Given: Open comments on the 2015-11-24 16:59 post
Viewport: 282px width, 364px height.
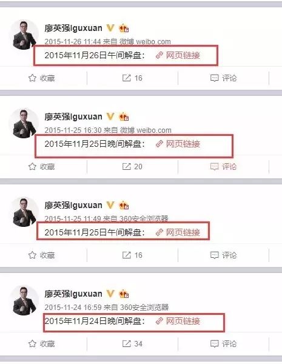Looking at the screenshot, I should (223, 343).
